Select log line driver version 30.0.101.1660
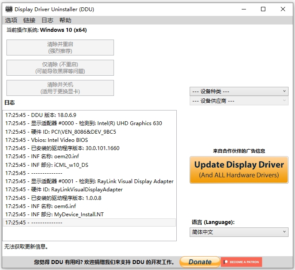 click(x=89, y=148)
